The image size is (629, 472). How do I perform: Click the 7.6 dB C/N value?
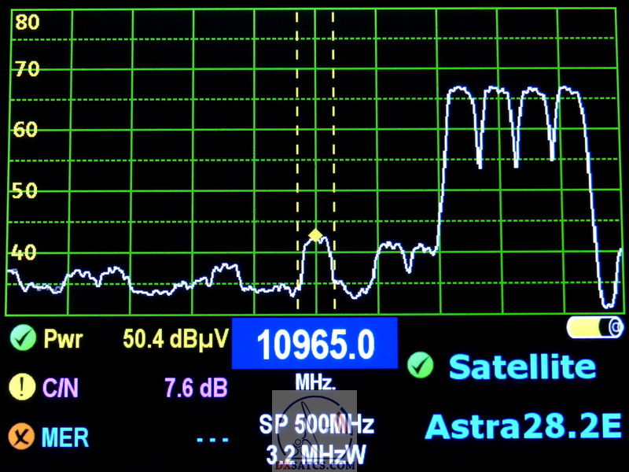tap(196, 388)
